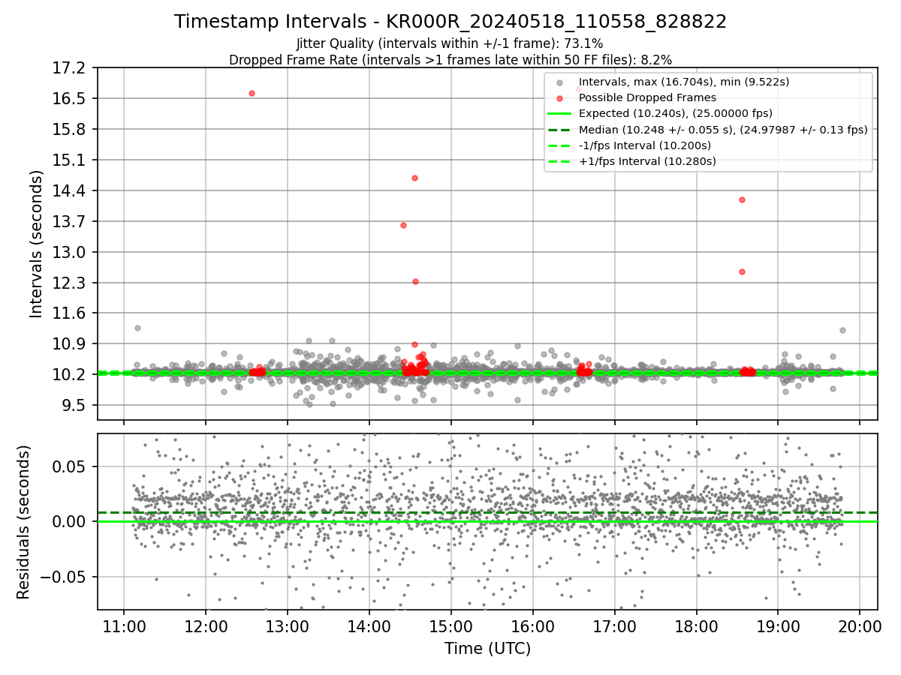Click the gray outlier point at 11.2s near 11:10
The image size is (901, 675).
pyautogui.click(x=137, y=328)
